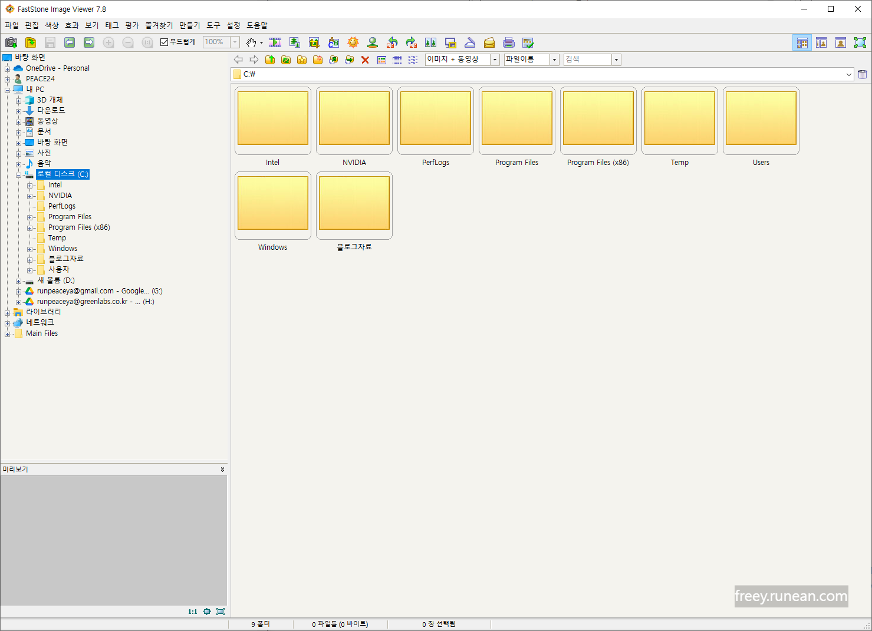Click the actual size 1:1 toolbar icon
The image size is (872, 631).
(147, 42)
